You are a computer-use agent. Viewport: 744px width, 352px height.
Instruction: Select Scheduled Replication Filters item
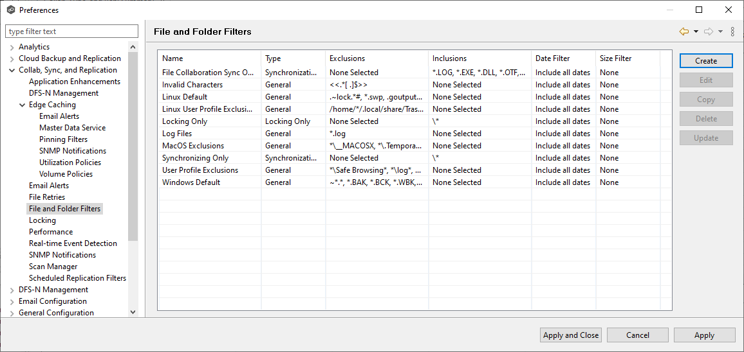[x=78, y=278]
